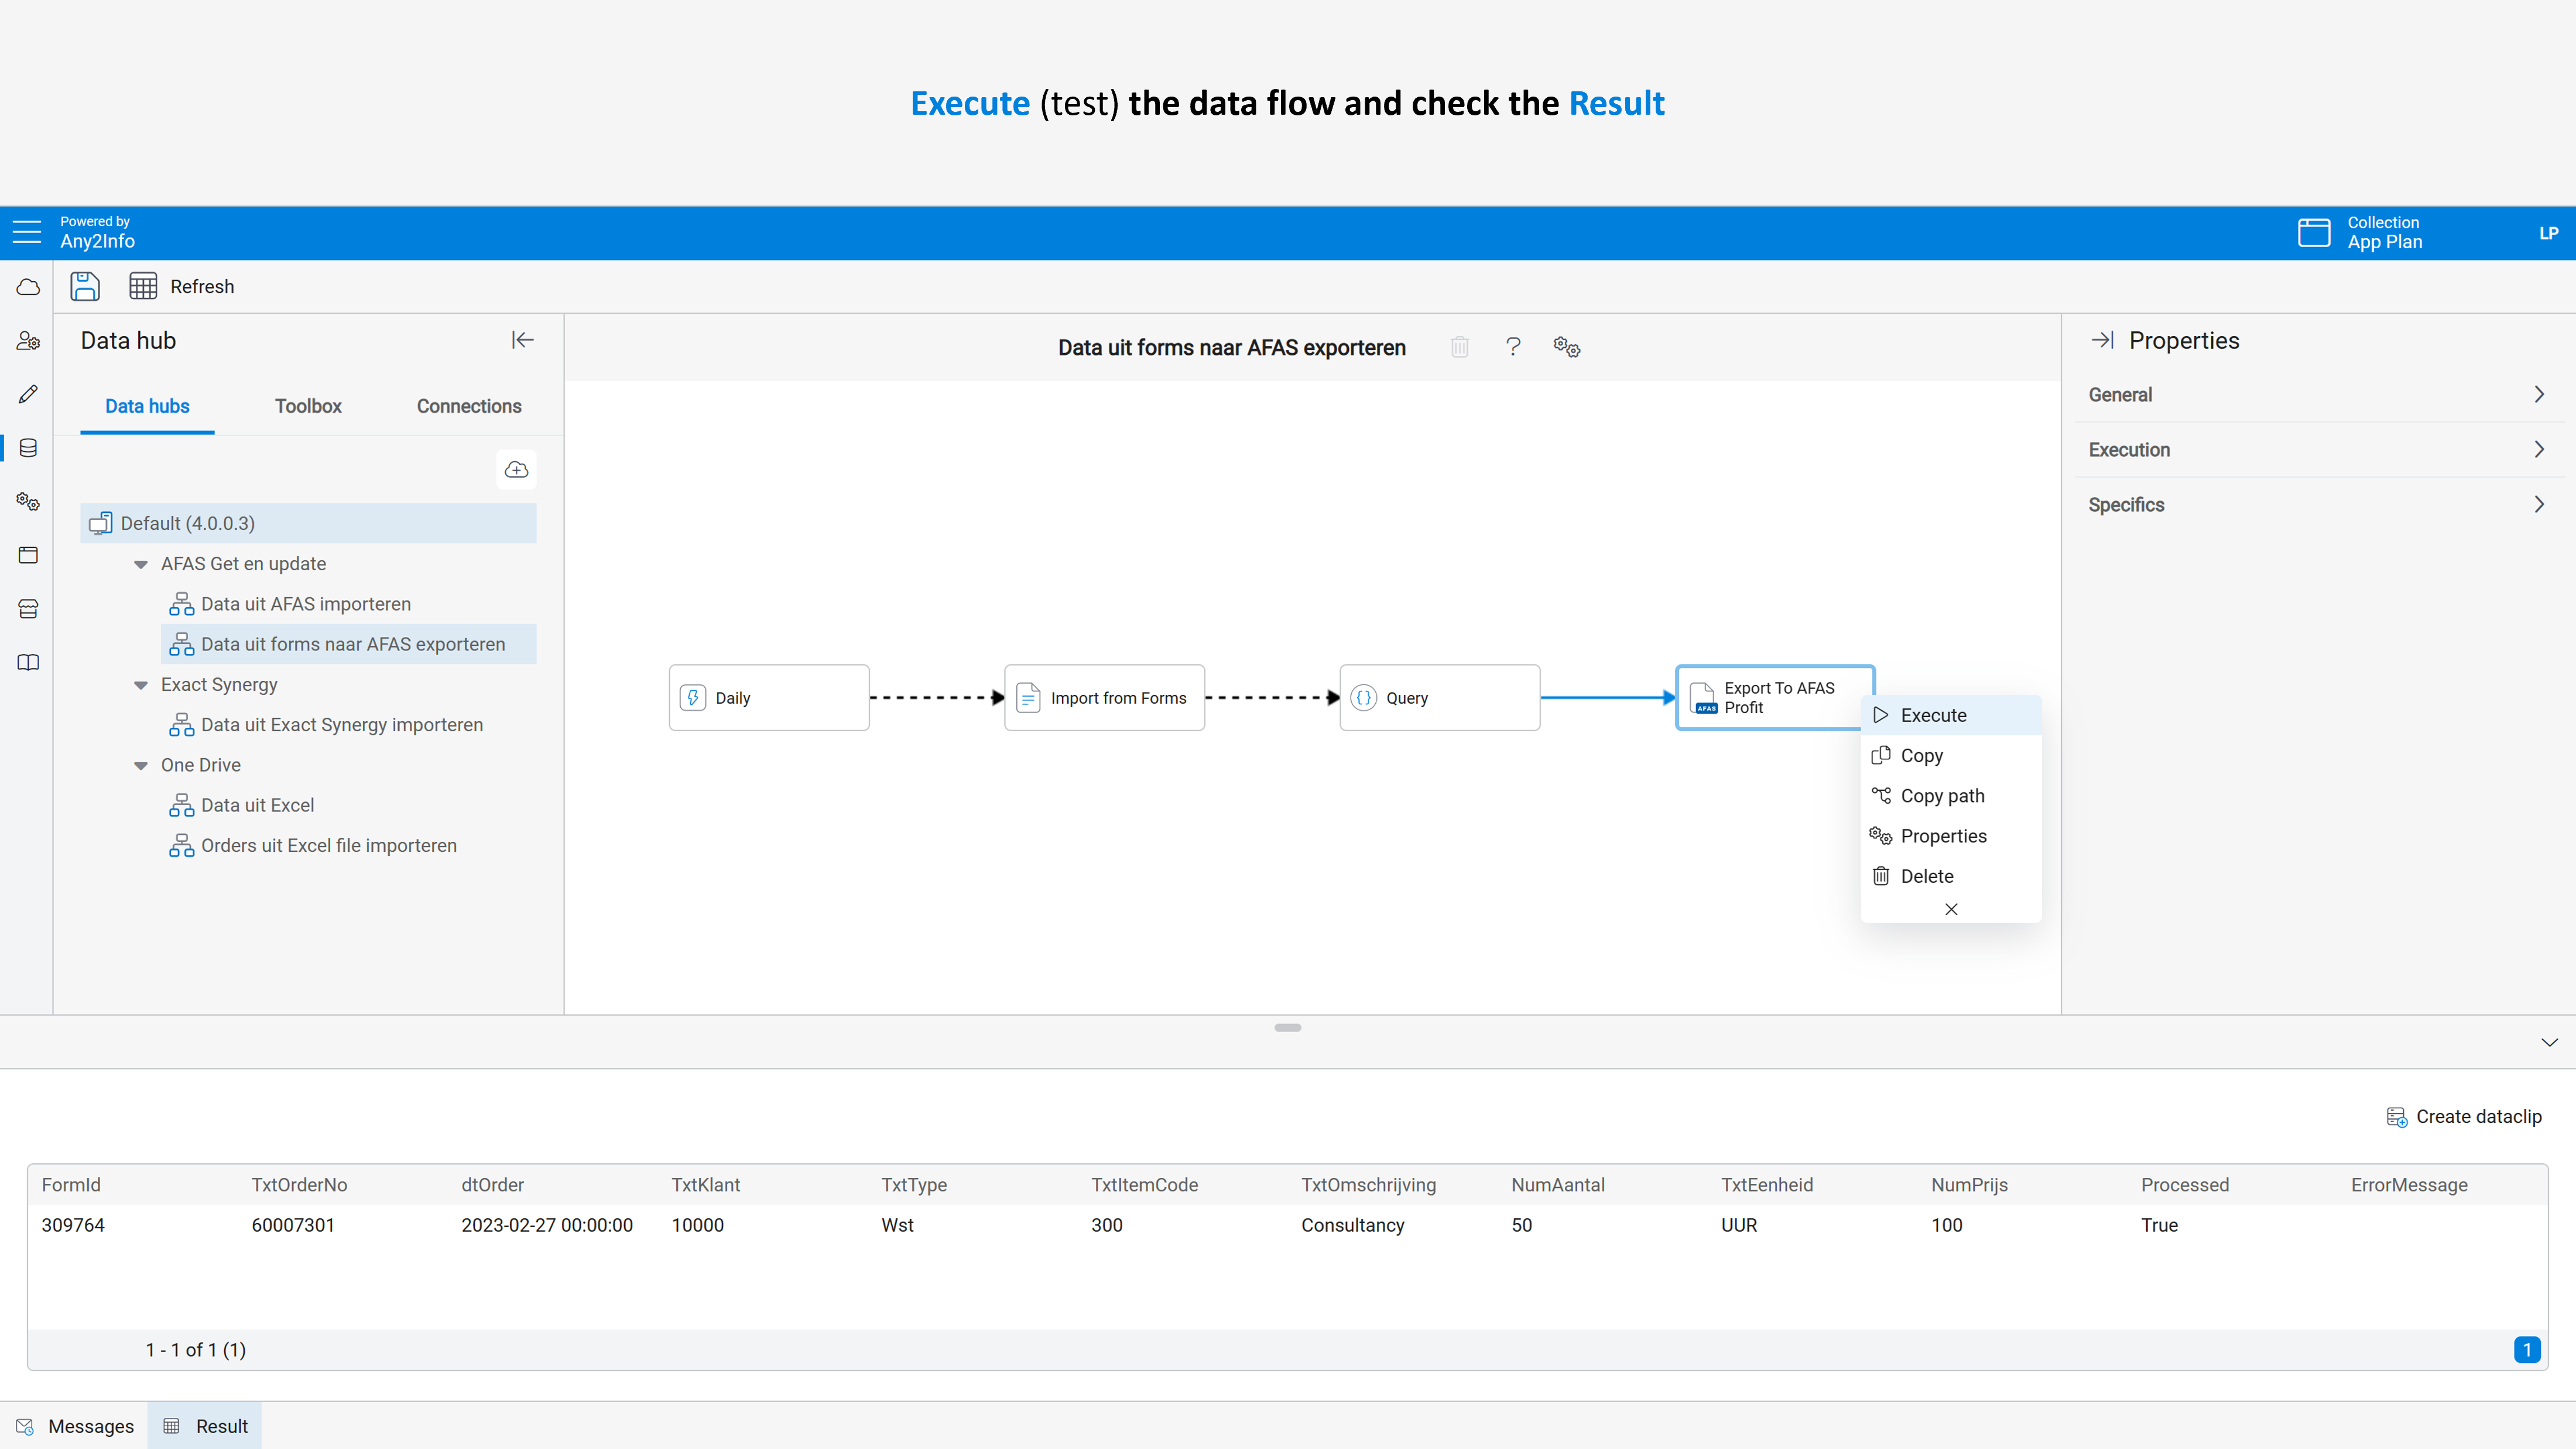Open the data flow settings gears icon
Screen dimensions: 2576x1449
pyautogui.click(x=1566, y=347)
